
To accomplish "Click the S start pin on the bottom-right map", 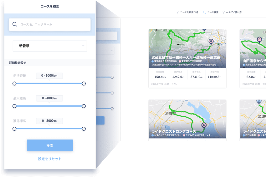I will tap(259, 101).
